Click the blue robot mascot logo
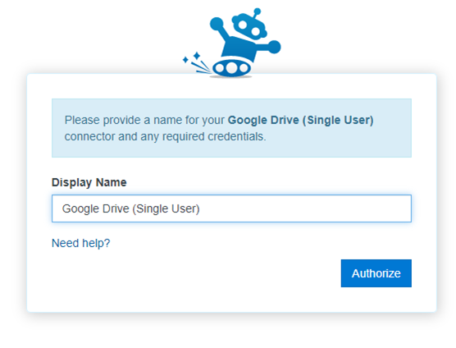 pos(232,43)
